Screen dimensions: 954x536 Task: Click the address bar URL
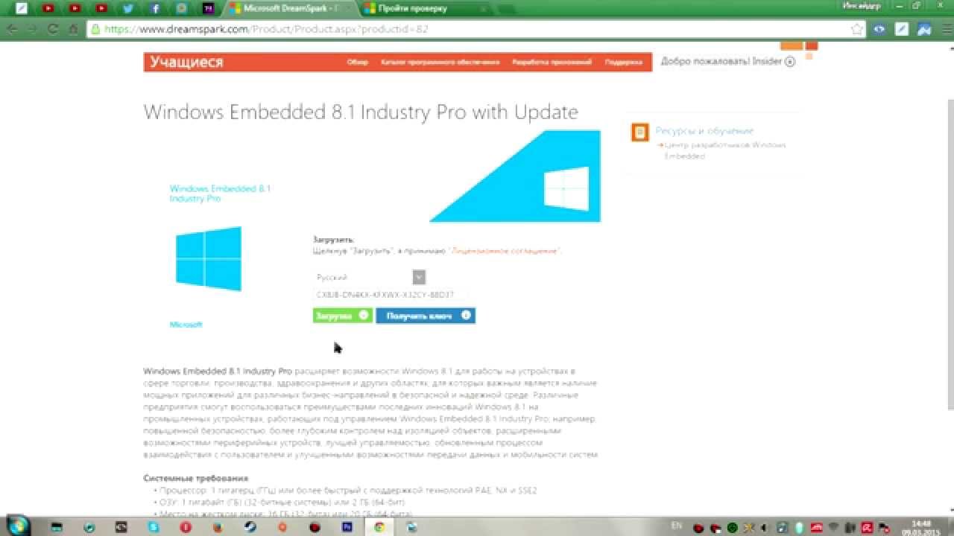(x=265, y=30)
